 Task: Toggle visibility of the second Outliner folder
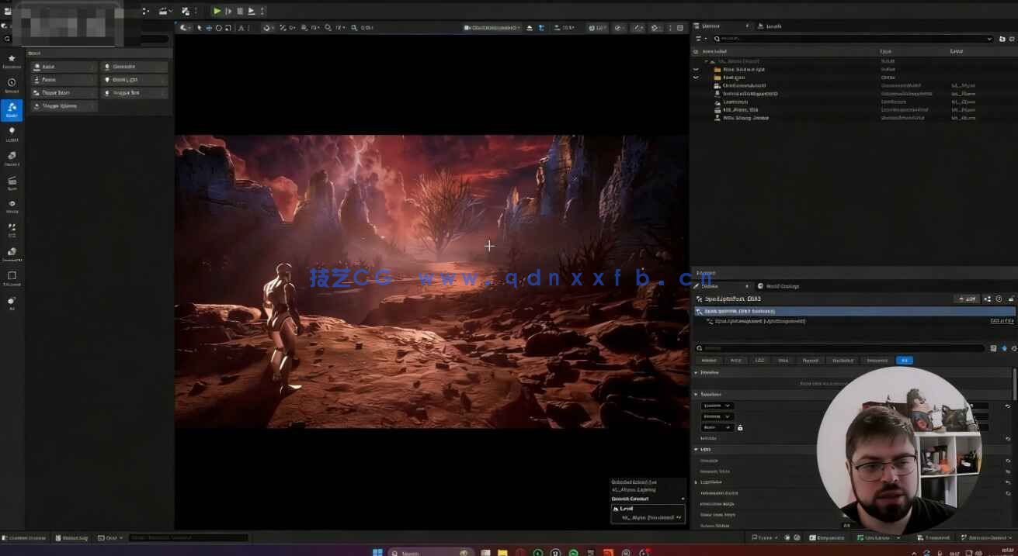tap(696, 78)
